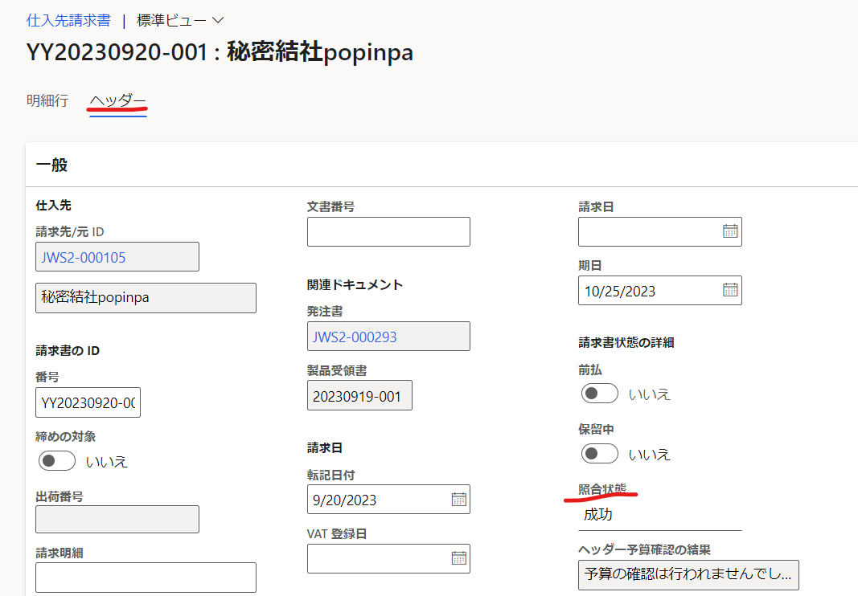Image resolution: width=858 pixels, height=596 pixels.
Task: Click the 製品受領書 field label
Action: (336, 371)
